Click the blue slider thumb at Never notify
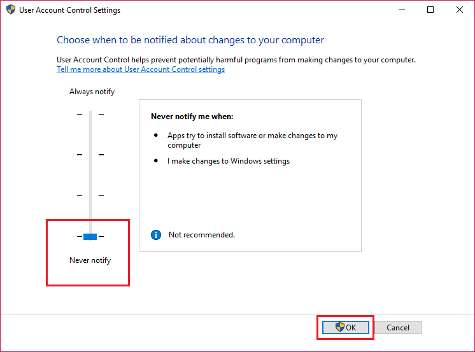The height and width of the screenshot is (352, 475). click(x=90, y=237)
